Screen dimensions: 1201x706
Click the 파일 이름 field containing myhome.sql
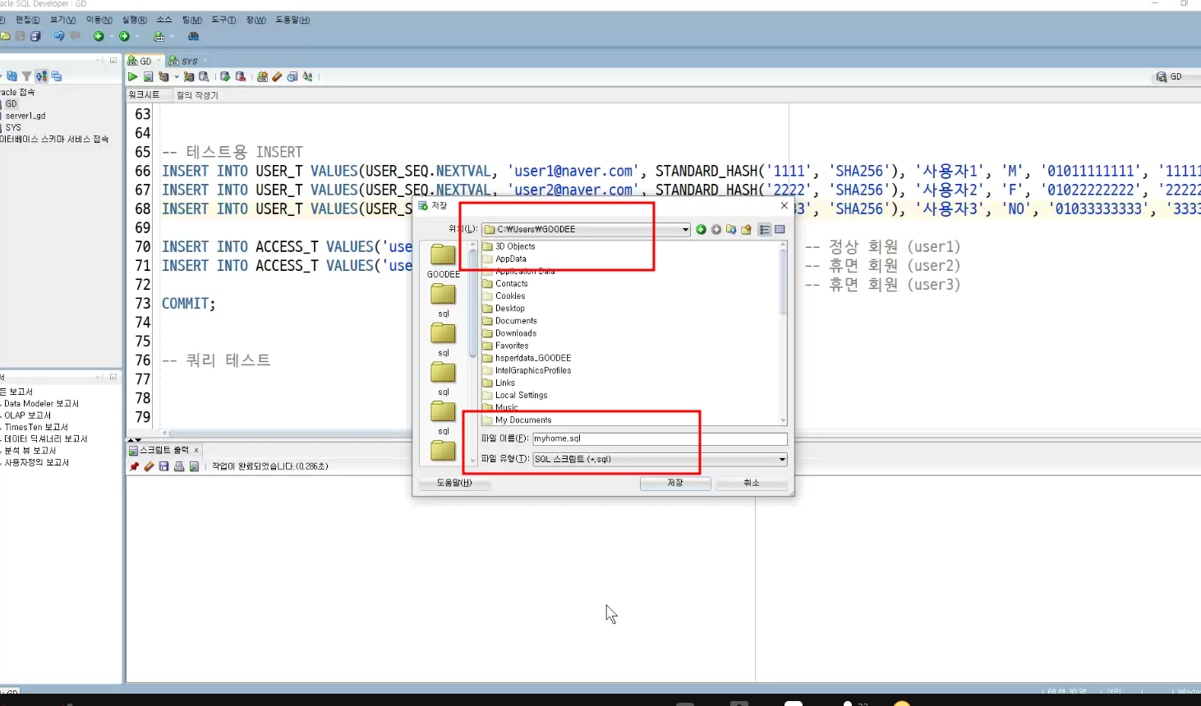[660, 438]
